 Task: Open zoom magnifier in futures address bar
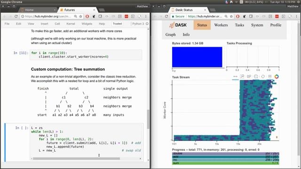point(76,16)
